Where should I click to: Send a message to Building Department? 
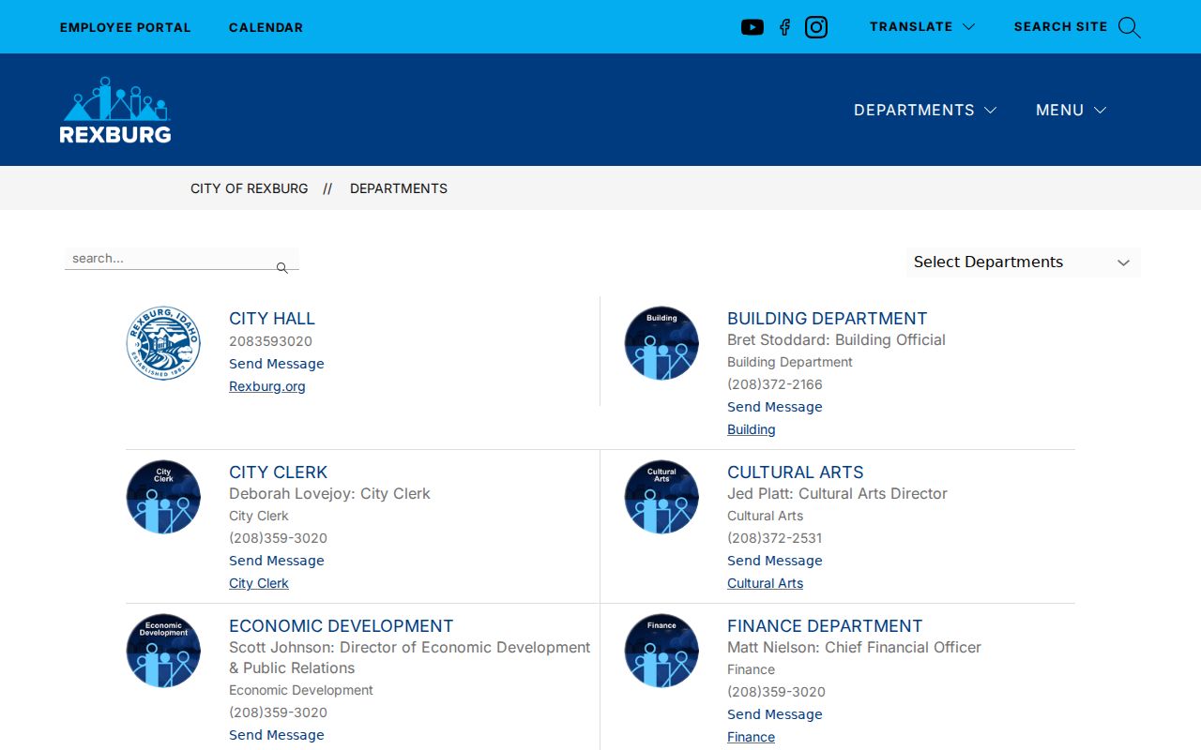click(775, 407)
